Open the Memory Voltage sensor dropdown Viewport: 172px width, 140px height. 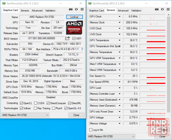120,123
